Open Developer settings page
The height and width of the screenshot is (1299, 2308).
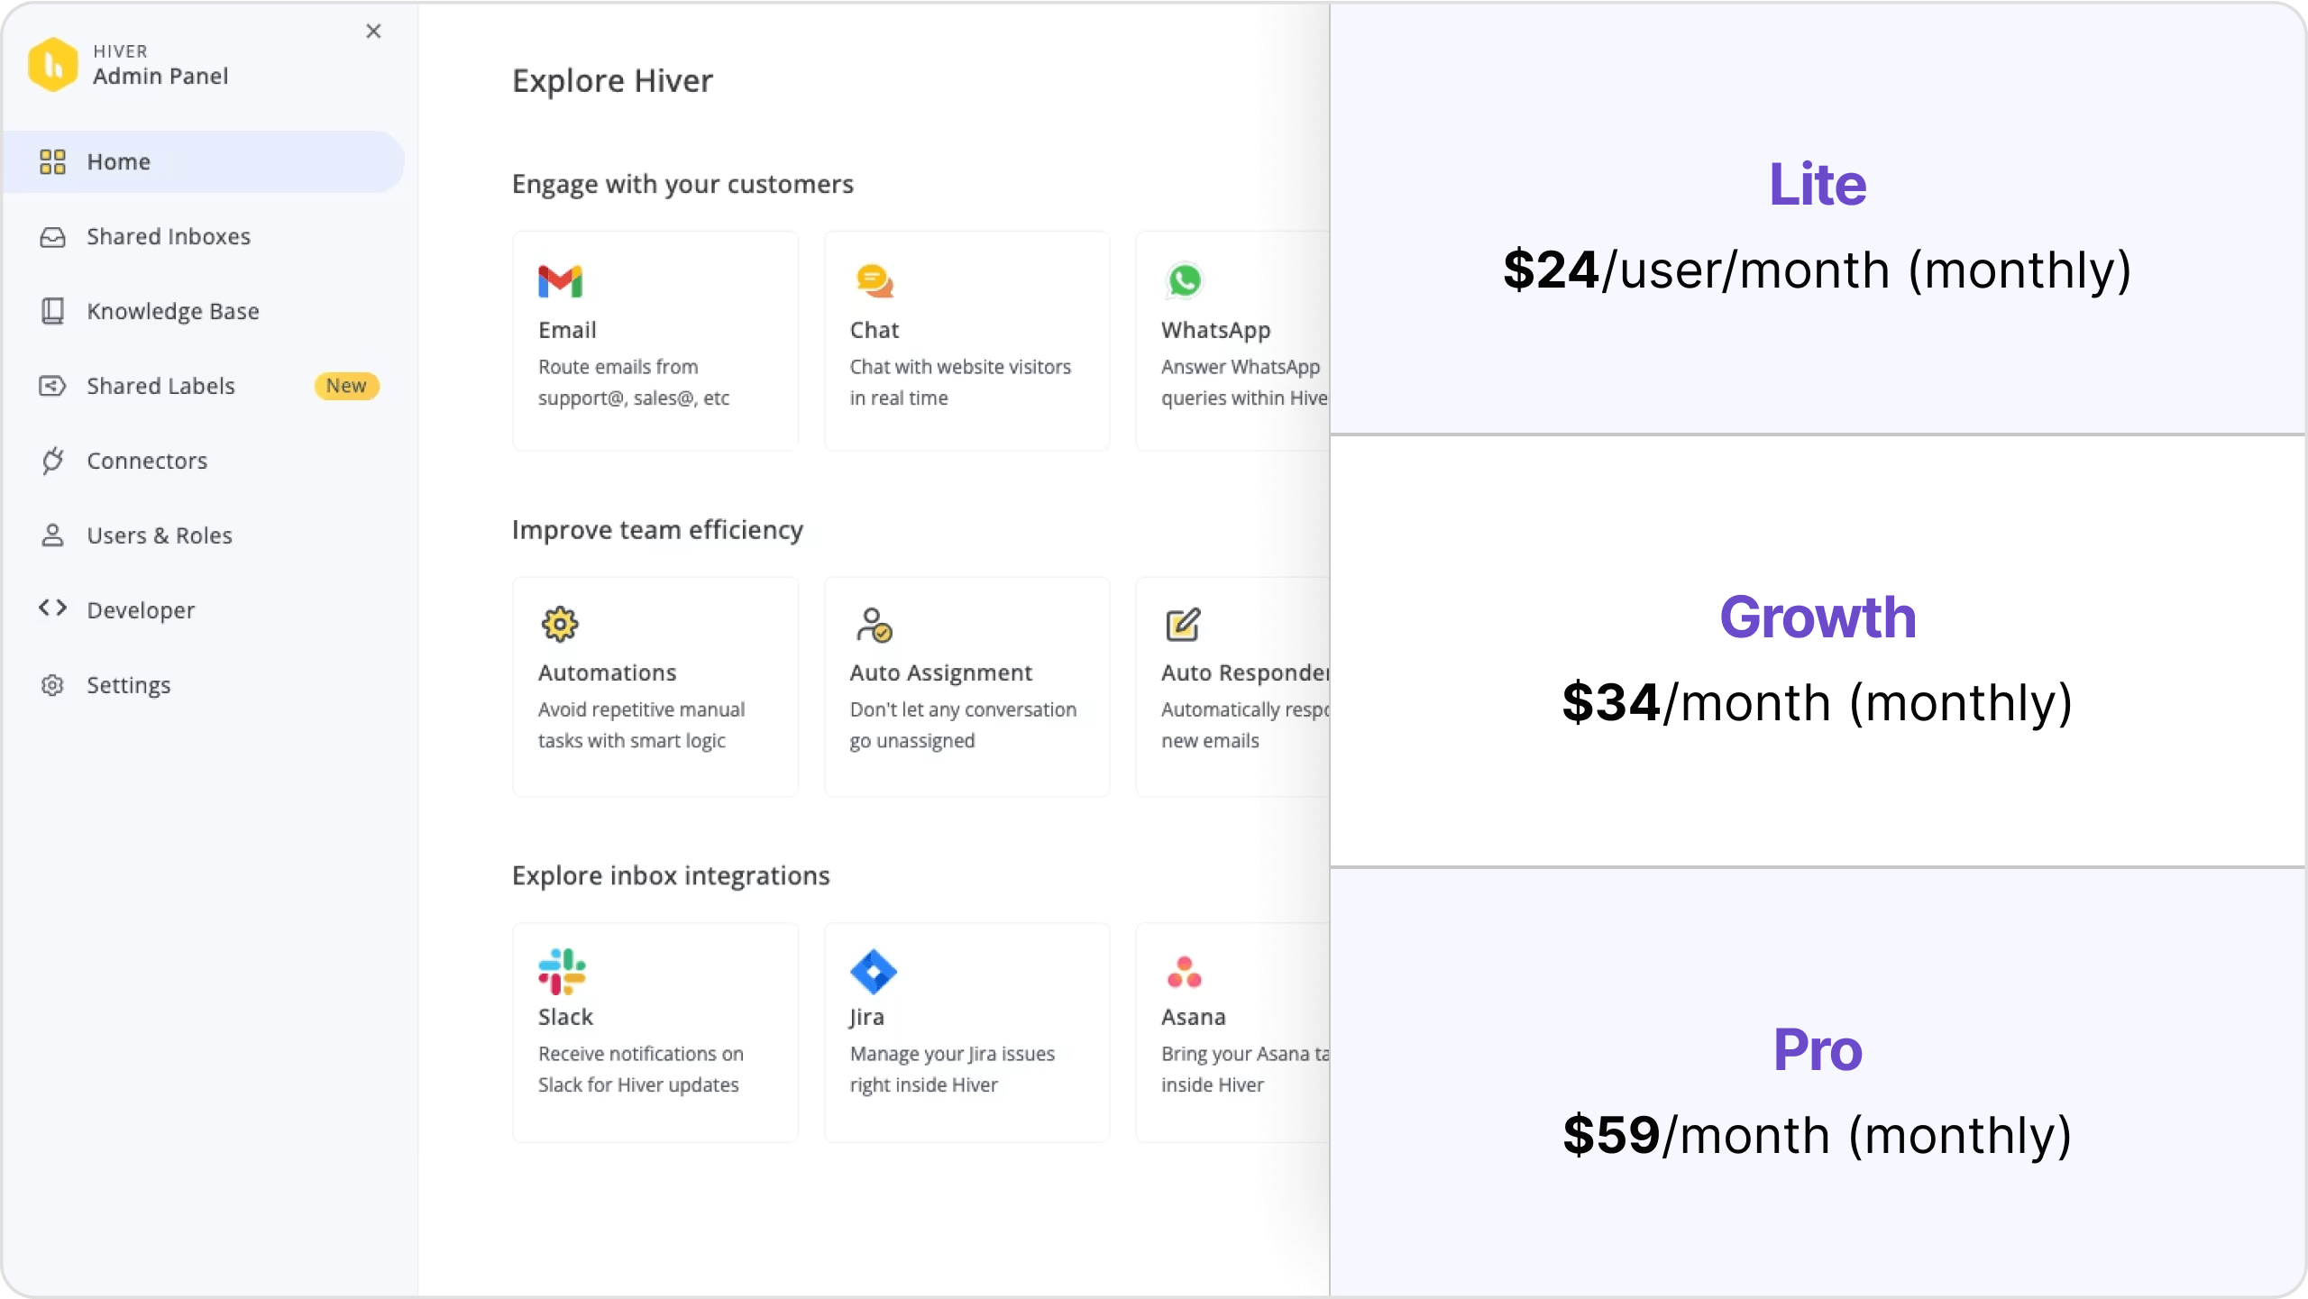click(x=141, y=610)
